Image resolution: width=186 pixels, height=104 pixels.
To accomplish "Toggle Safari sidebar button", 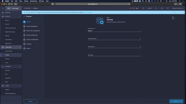I will click(15, 4).
